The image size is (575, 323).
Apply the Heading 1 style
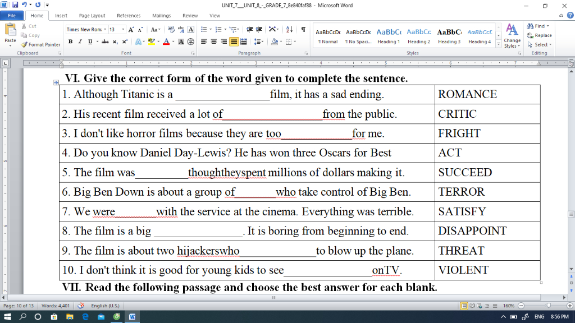point(389,36)
